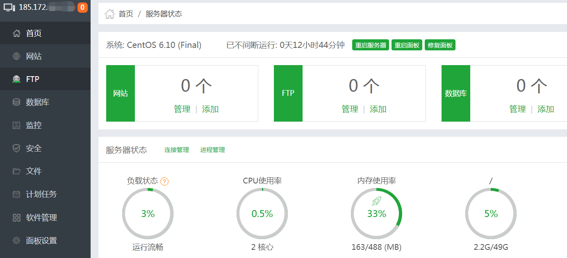The image size is (567, 258).
Task: Open the 进程管理 link
Action: pyautogui.click(x=212, y=150)
